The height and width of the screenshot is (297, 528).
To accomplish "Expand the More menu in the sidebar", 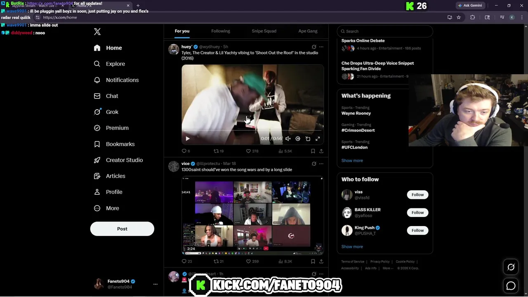I will point(106,208).
